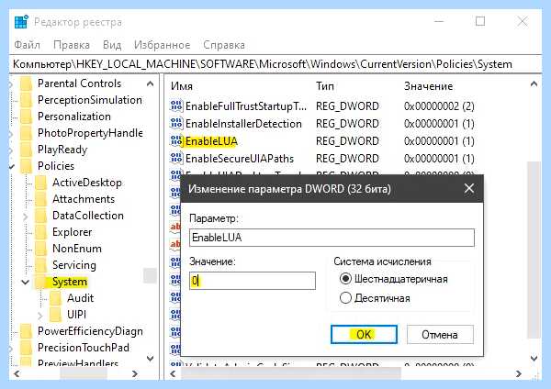The image size is (551, 389).
Task: Confirm the value with OK button
Action: [x=364, y=334]
